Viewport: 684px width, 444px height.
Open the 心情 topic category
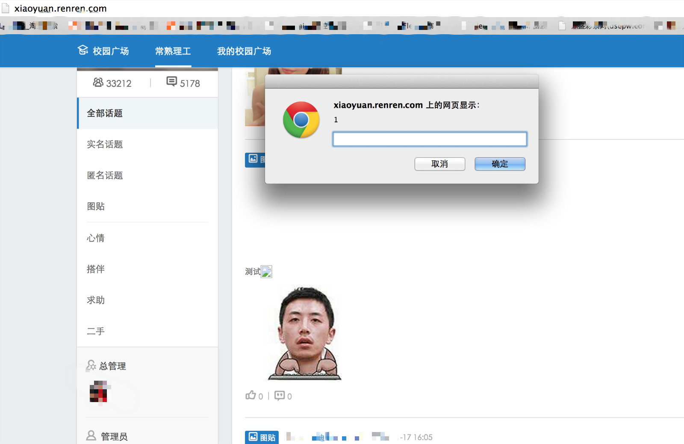coord(147,238)
